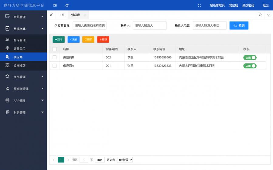The image size is (273, 170).
Task: Open 追溯模版 in the sidebar
Action: [x=19, y=66]
